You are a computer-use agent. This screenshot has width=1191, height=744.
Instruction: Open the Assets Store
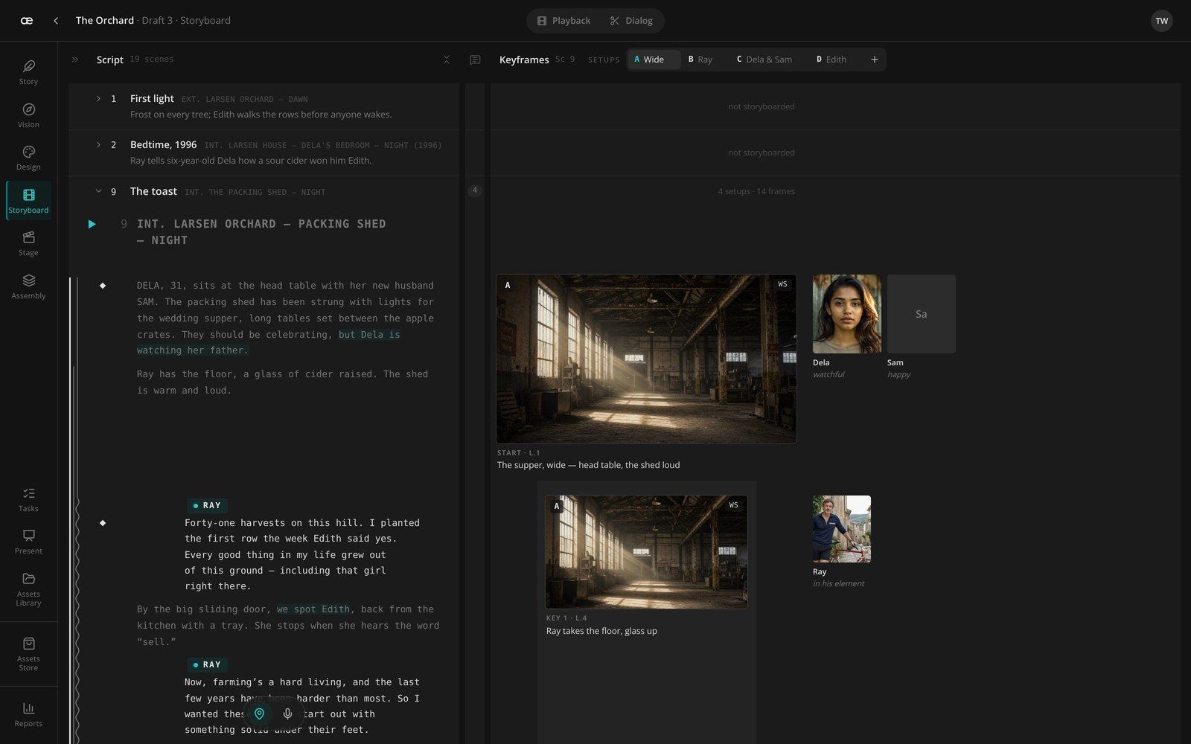[28, 653]
